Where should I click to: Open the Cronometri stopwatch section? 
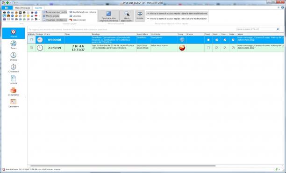pyautogui.click(x=14, y=68)
